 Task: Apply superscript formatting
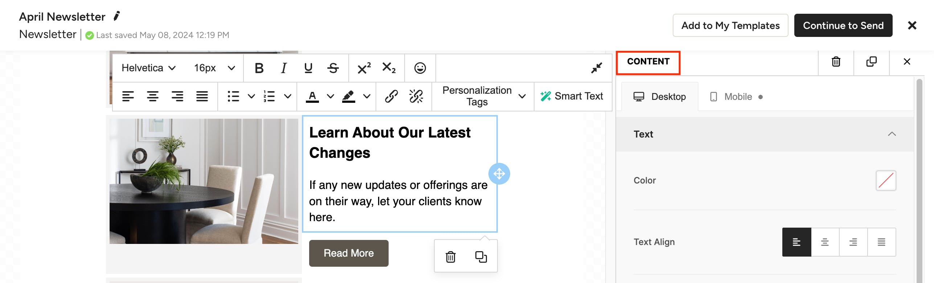pos(364,68)
